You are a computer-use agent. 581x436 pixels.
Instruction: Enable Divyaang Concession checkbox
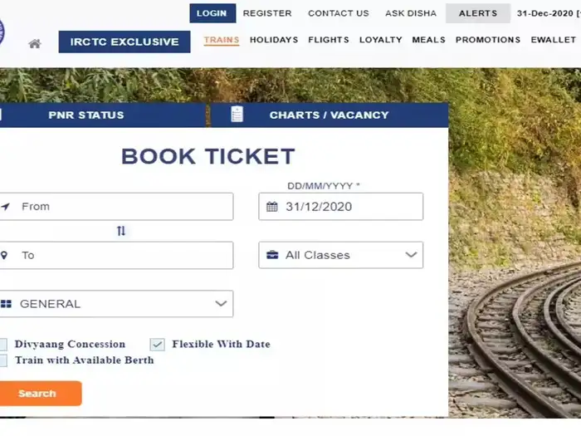[x=2, y=344]
